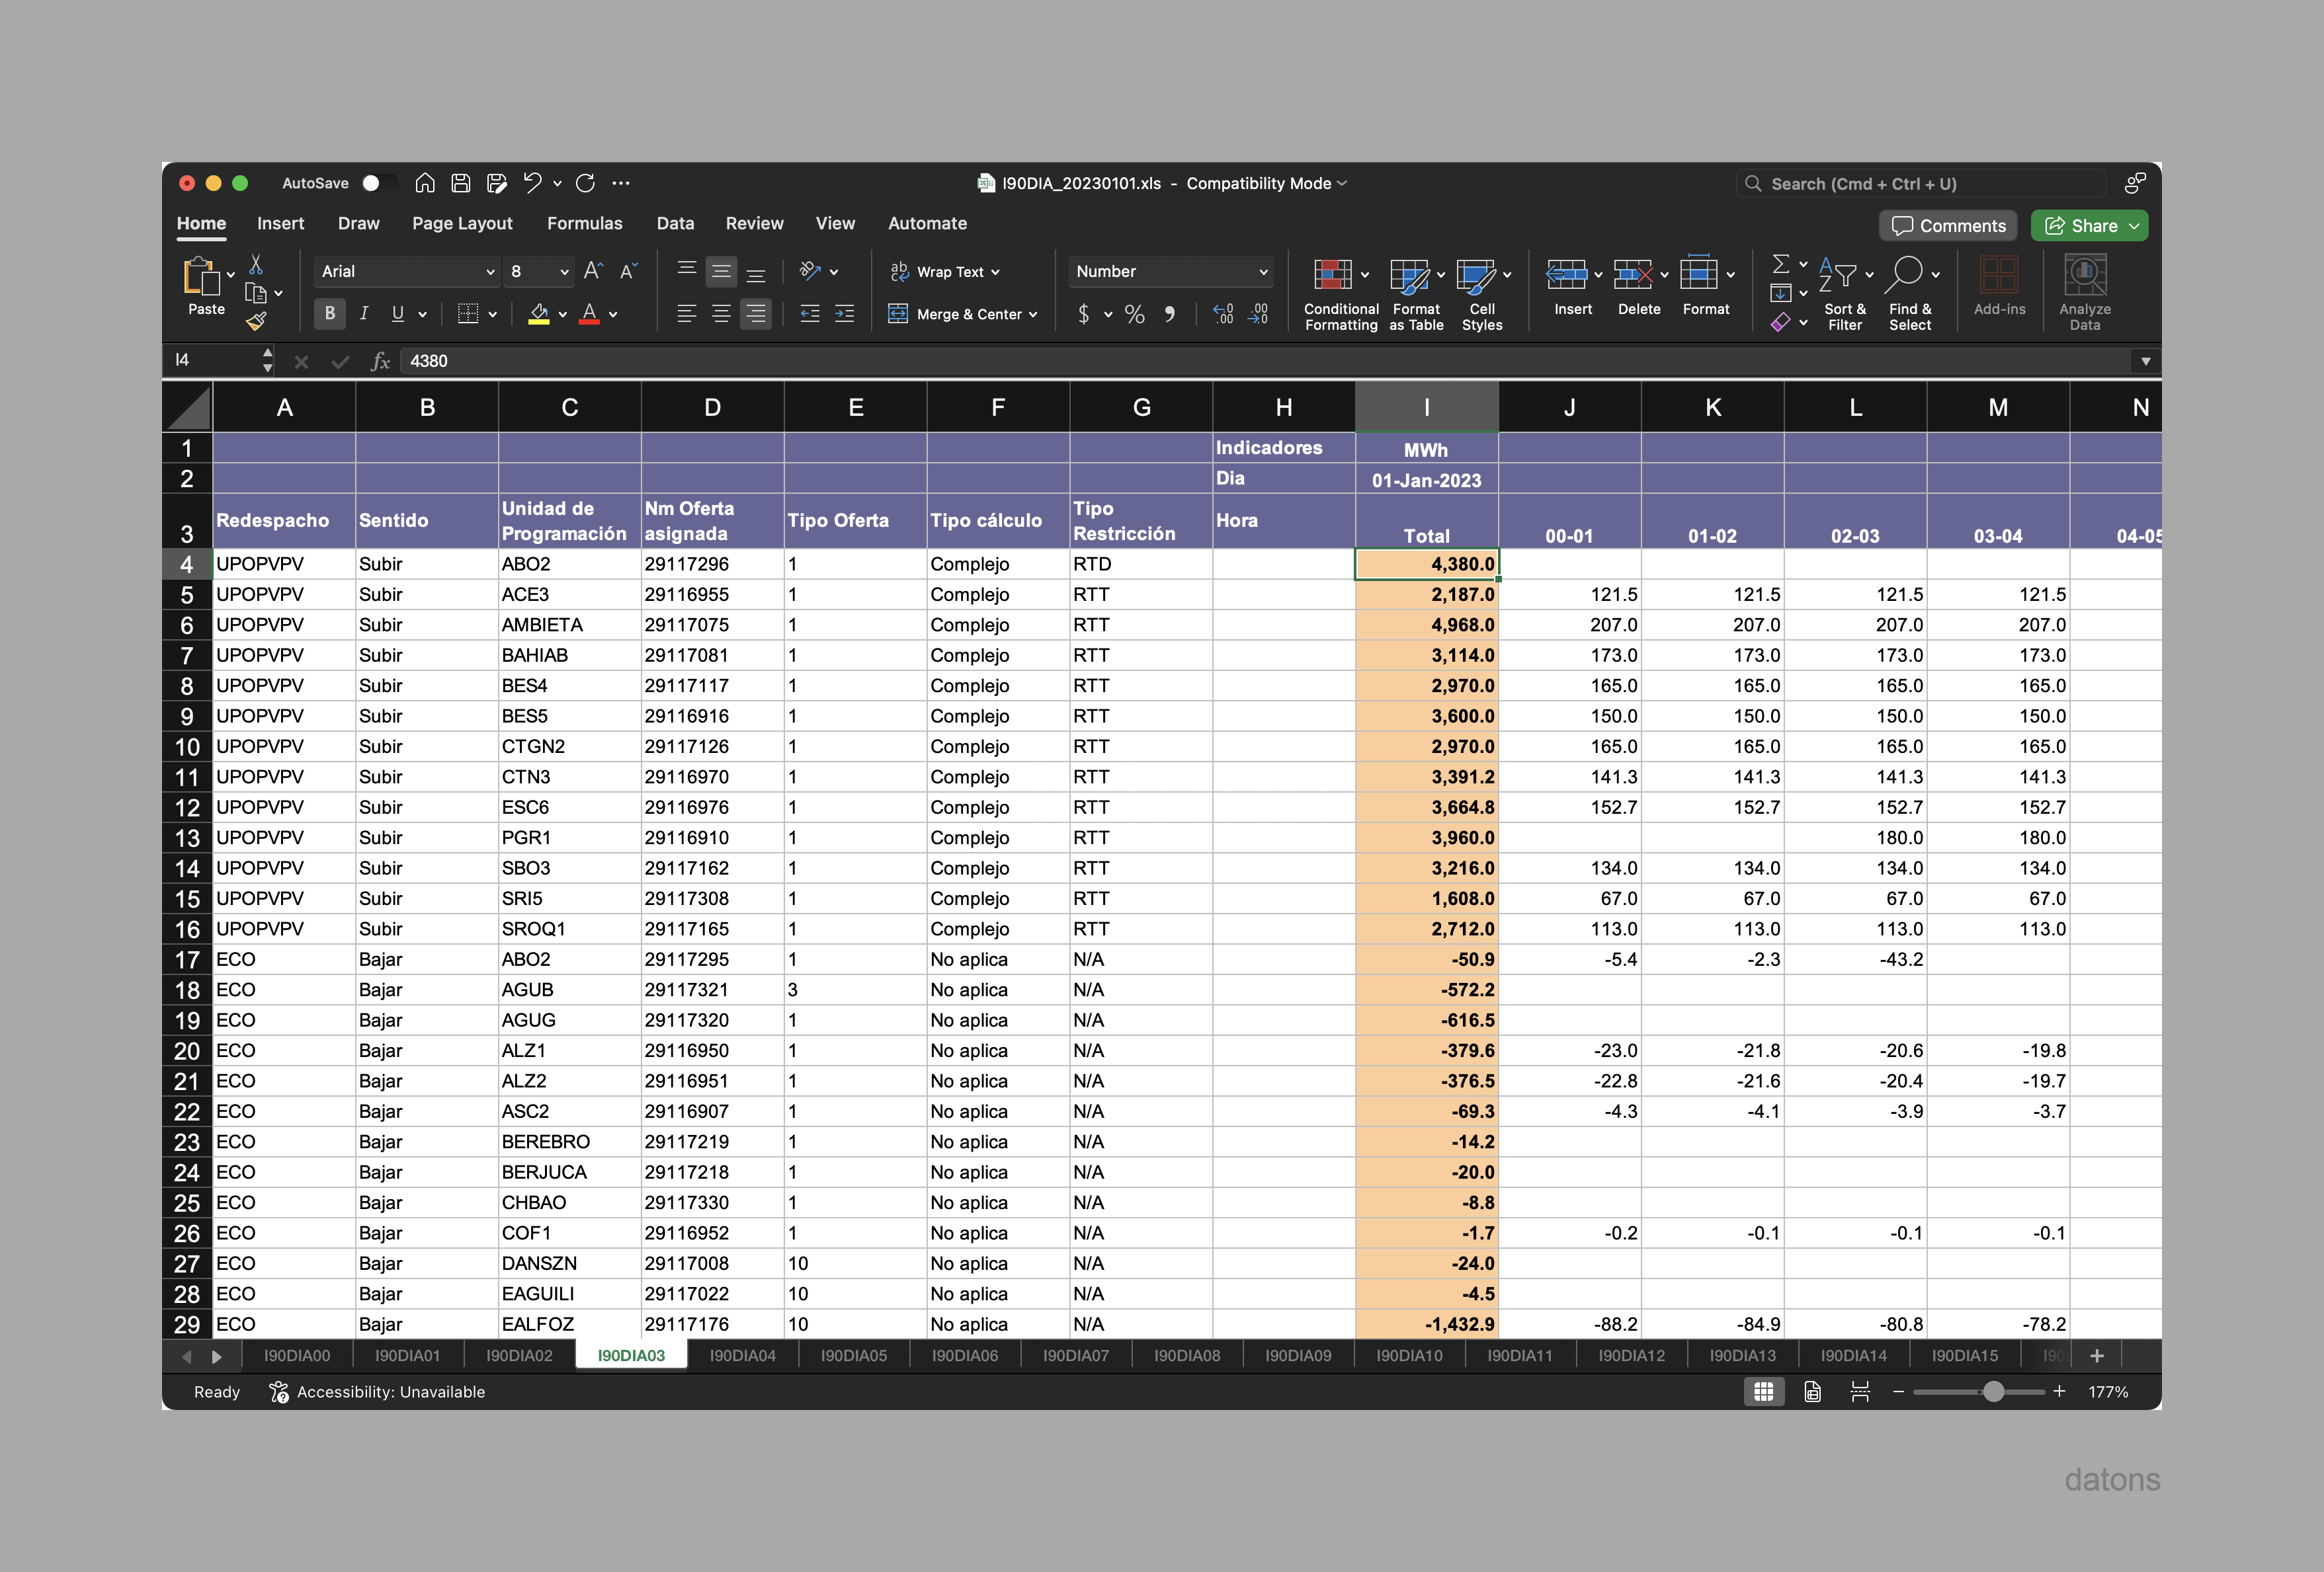The image size is (2324, 1572).
Task: Open the Comments panel
Action: point(1947,225)
